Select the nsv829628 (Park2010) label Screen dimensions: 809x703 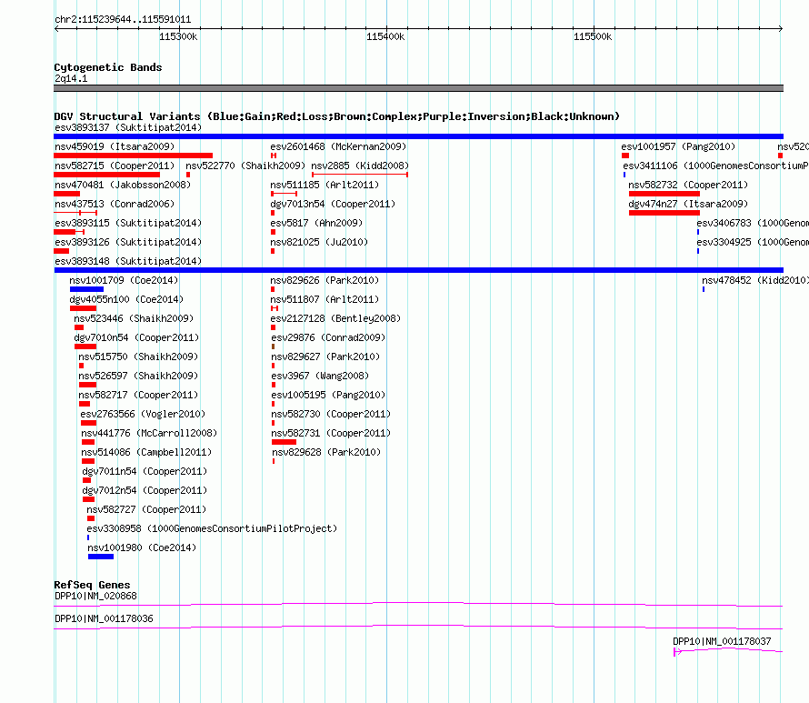326,452
